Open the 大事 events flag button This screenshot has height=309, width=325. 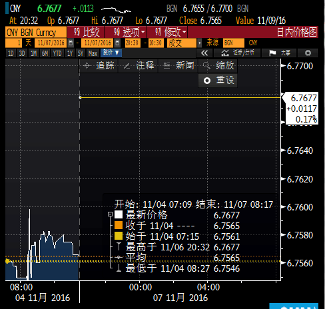(280, 53)
